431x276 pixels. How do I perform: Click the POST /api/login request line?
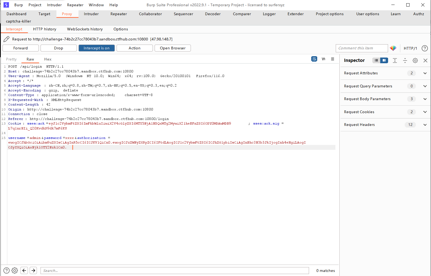[x=36, y=66]
